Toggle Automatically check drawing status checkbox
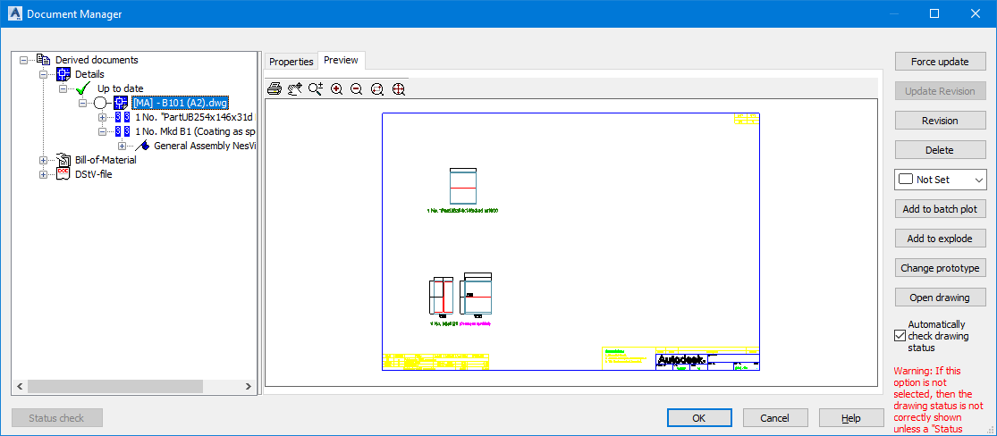The width and height of the screenshot is (997, 436). [x=899, y=336]
